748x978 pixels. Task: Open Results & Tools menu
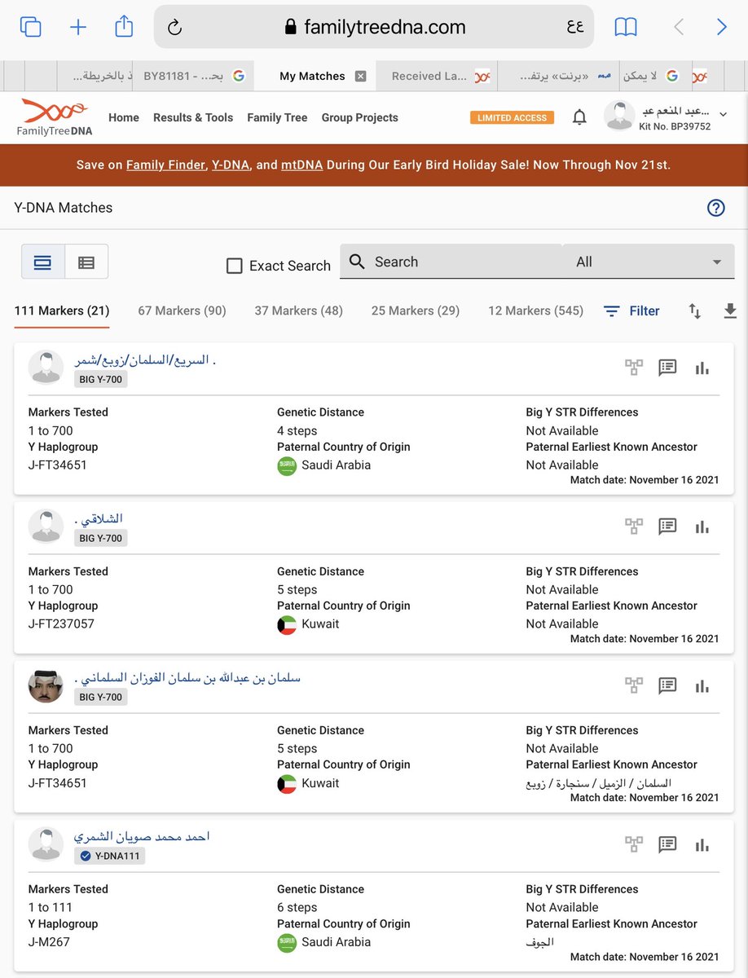193,117
